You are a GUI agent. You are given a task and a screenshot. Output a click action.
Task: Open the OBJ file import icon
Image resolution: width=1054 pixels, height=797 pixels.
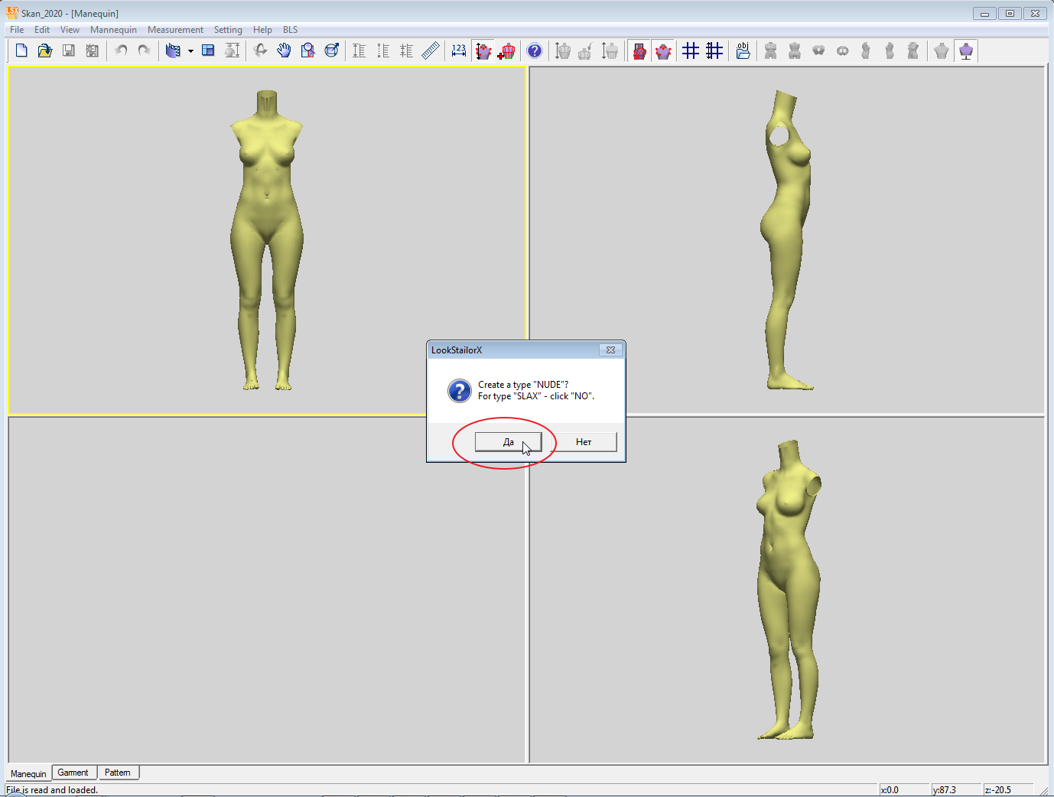tap(743, 50)
